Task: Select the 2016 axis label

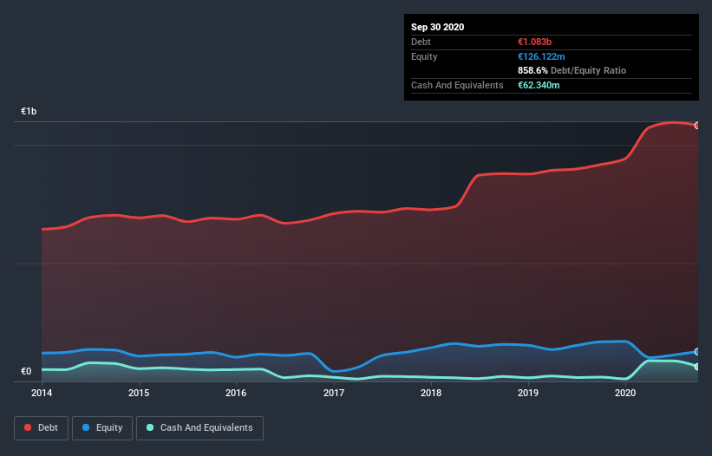Action: [x=236, y=393]
